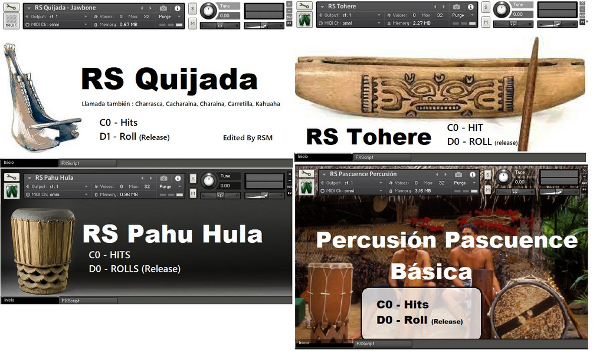Open the Purge dropdown on RS Pascuence Percusión
The width and height of the screenshot is (593, 353).
(x=460, y=182)
